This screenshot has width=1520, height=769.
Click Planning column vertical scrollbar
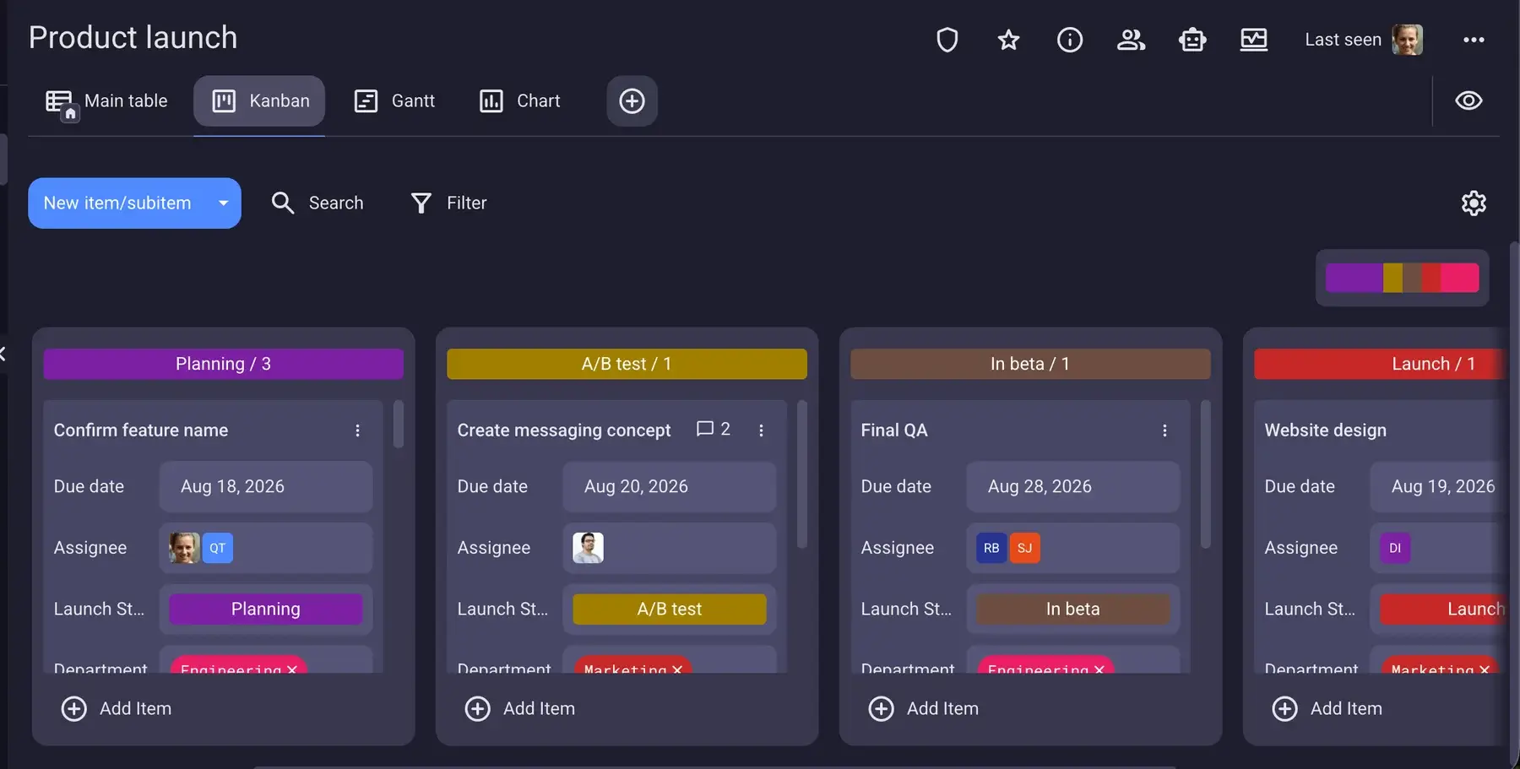(x=399, y=425)
